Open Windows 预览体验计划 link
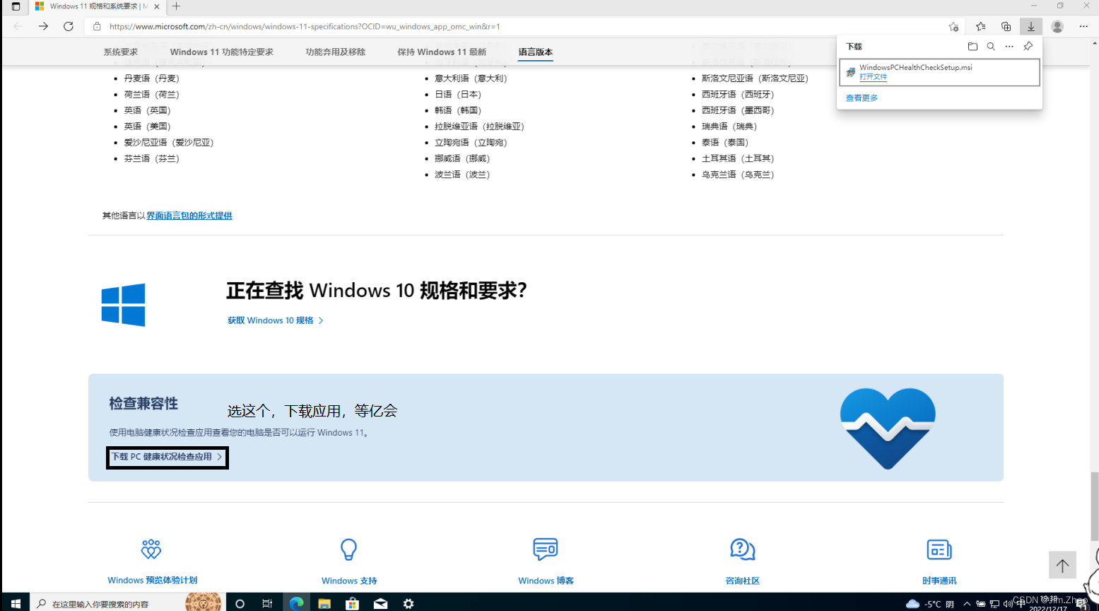The height and width of the screenshot is (611, 1099). 152,580
